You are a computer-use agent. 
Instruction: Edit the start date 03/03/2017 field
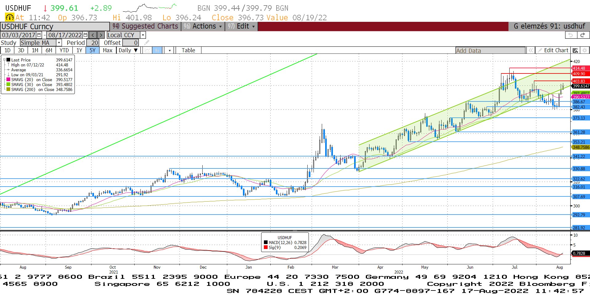tap(18, 35)
